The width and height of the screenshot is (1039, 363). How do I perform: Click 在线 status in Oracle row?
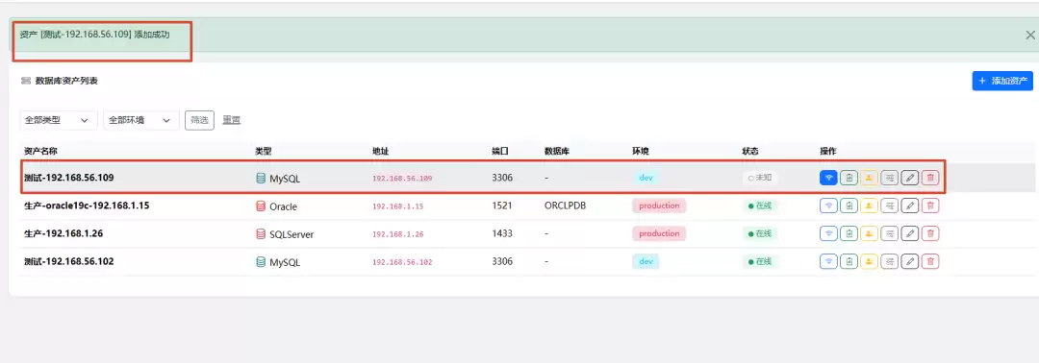pyautogui.click(x=760, y=206)
